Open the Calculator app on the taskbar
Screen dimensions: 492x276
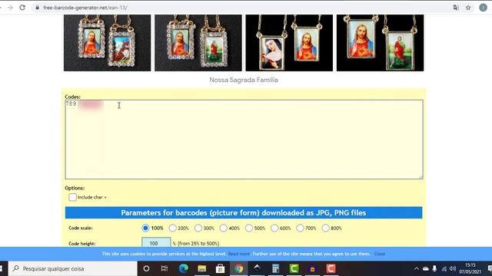point(275,268)
